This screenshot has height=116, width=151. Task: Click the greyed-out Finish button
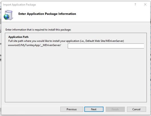[115, 109]
